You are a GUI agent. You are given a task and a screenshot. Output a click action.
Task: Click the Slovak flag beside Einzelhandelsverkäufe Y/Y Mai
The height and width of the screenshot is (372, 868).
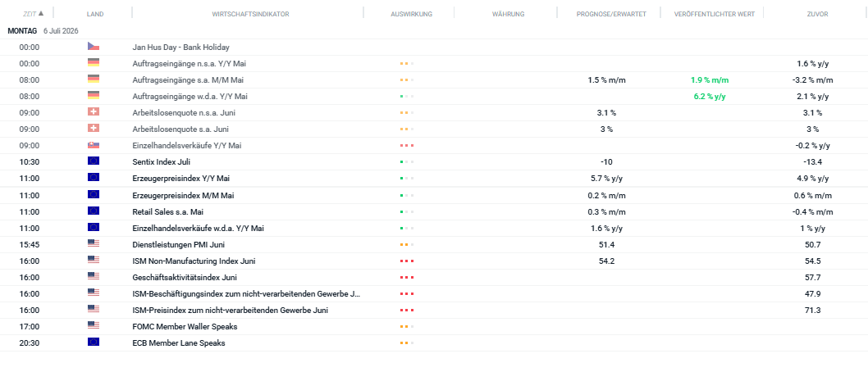pyautogui.click(x=93, y=145)
